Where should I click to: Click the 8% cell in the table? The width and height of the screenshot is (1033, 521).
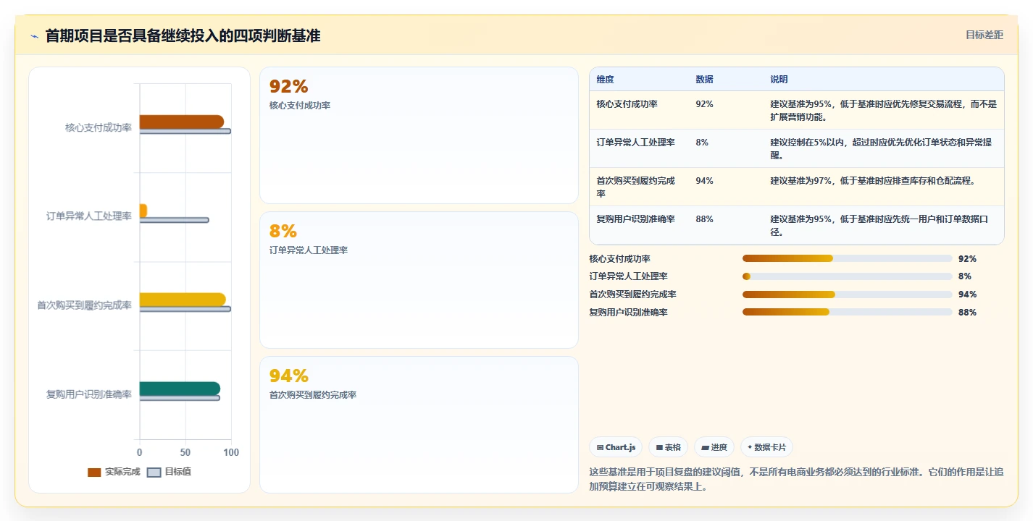(x=702, y=143)
